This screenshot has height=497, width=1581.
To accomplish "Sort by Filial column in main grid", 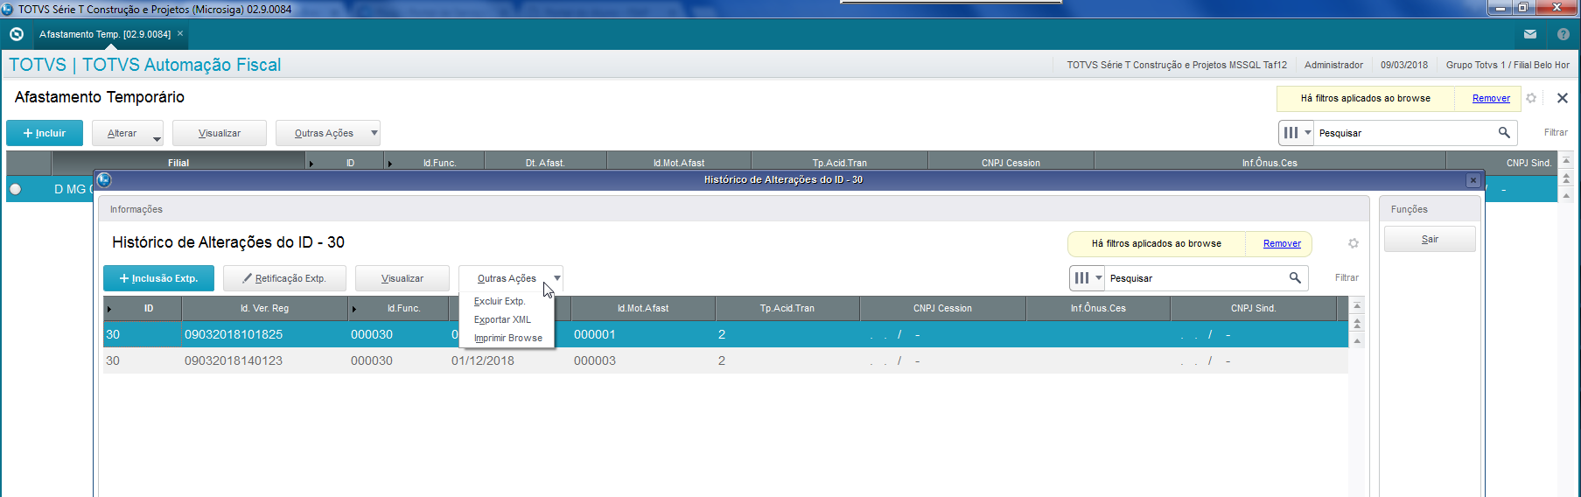I will point(178,163).
